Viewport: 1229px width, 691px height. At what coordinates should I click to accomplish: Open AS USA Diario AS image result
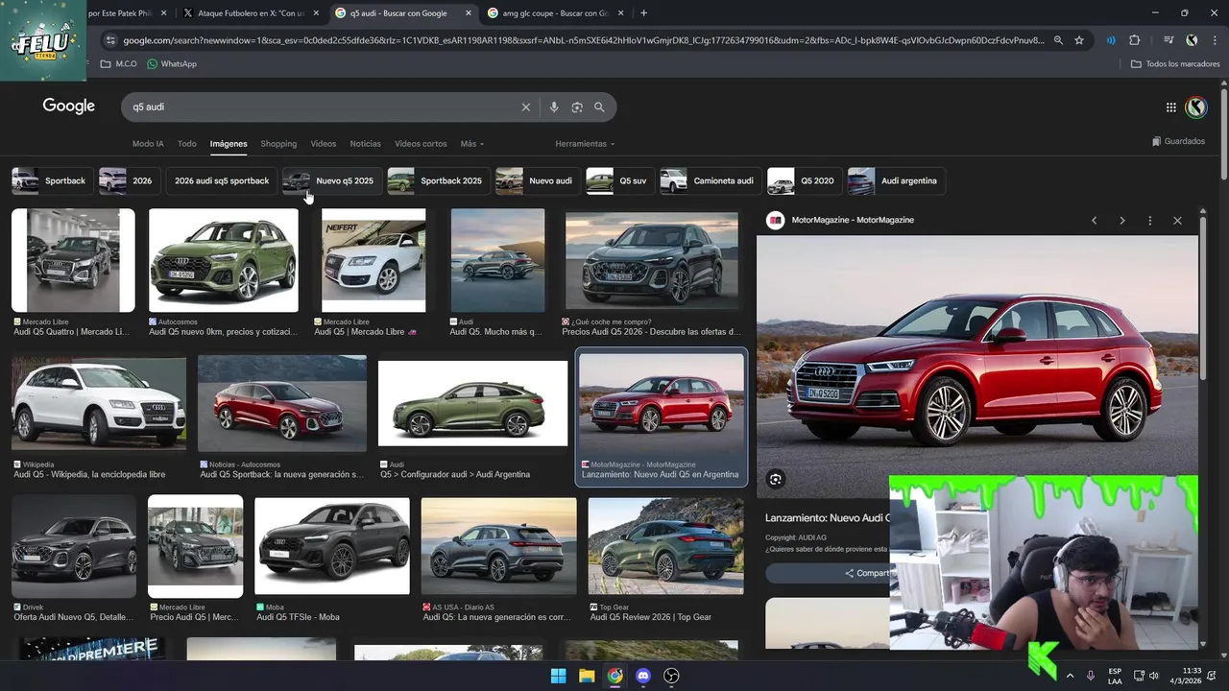(499, 545)
